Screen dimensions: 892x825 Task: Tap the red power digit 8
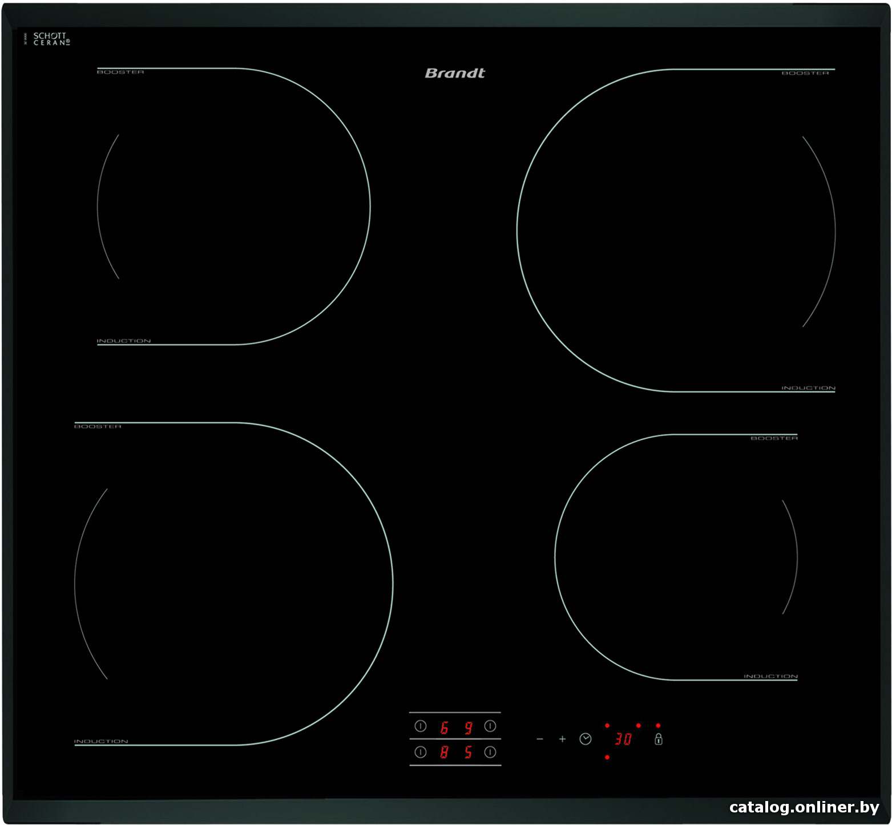(444, 753)
